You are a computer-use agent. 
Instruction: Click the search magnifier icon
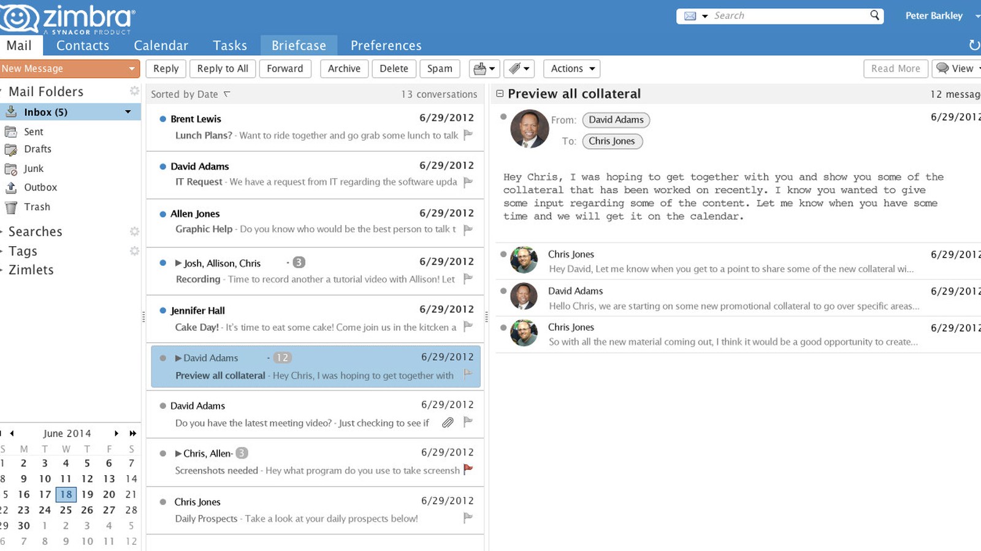(x=874, y=15)
